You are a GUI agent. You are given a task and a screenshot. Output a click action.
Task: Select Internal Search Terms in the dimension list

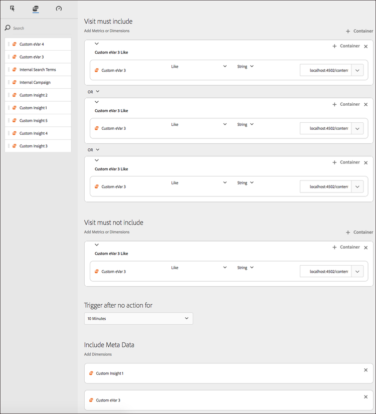38,70
